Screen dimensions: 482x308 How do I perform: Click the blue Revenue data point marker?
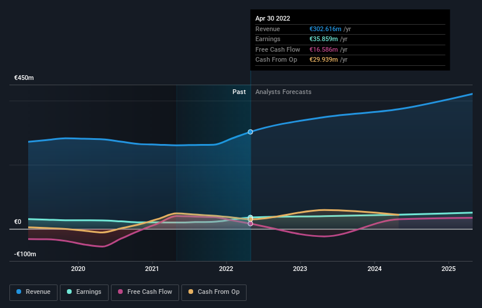coord(250,132)
